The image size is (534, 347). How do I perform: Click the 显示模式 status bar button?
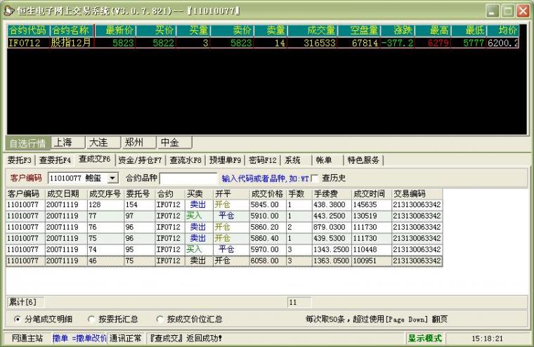[x=425, y=338]
